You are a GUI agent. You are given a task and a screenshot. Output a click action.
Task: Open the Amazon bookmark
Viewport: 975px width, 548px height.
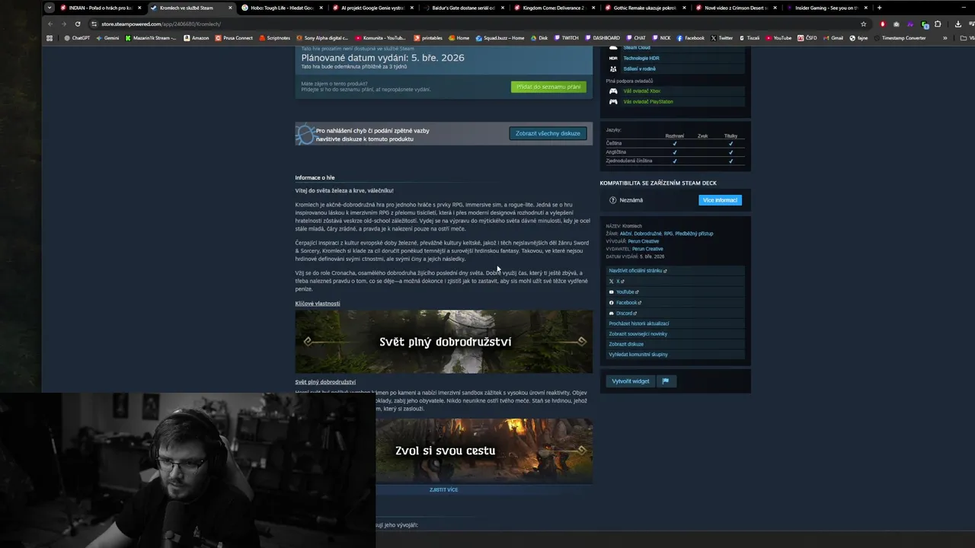(x=197, y=38)
